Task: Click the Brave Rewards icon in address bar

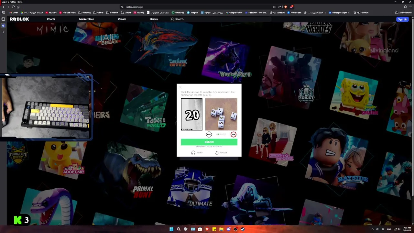Action: coord(291,7)
